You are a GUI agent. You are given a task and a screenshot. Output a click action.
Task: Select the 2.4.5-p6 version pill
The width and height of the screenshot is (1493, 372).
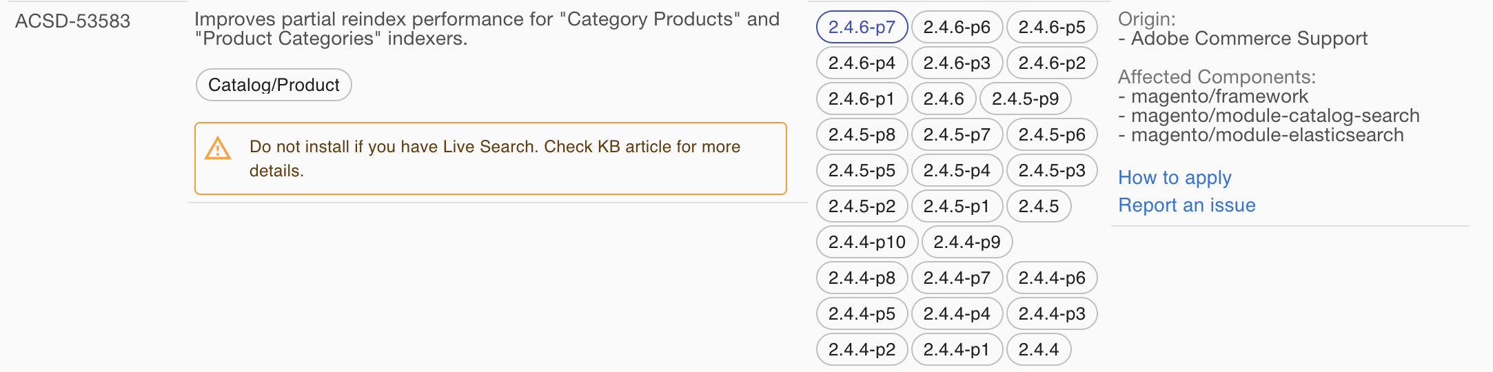[x=1052, y=134]
